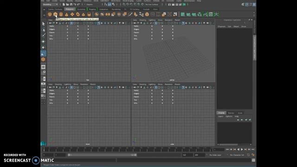This screenshot has height=167, width=297.
Task: Toggle select by object type mode
Action: click(x=110, y=4)
